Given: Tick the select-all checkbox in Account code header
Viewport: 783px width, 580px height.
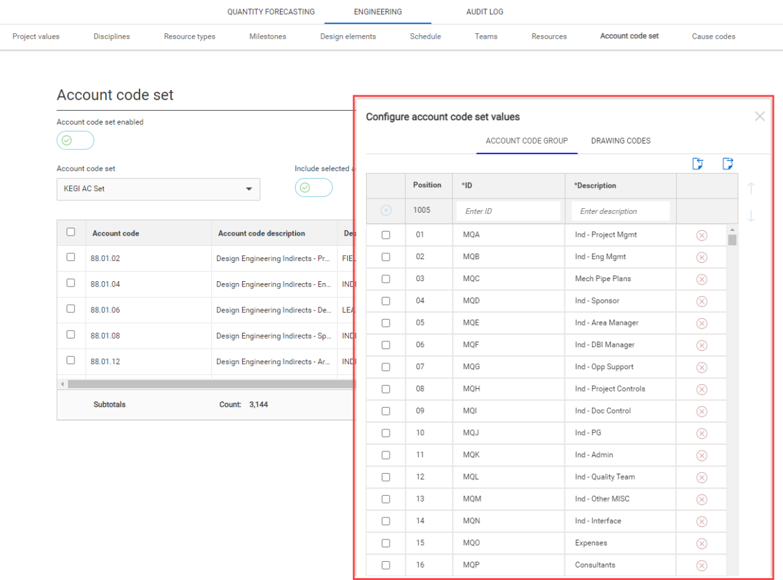Looking at the screenshot, I should pos(70,232).
